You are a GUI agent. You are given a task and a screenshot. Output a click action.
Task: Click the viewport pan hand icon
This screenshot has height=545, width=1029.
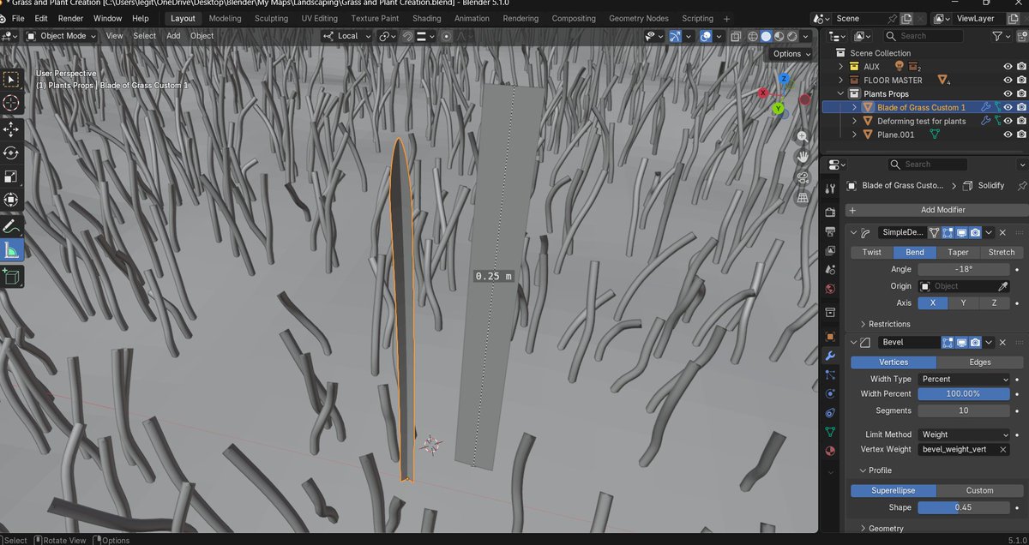803,157
